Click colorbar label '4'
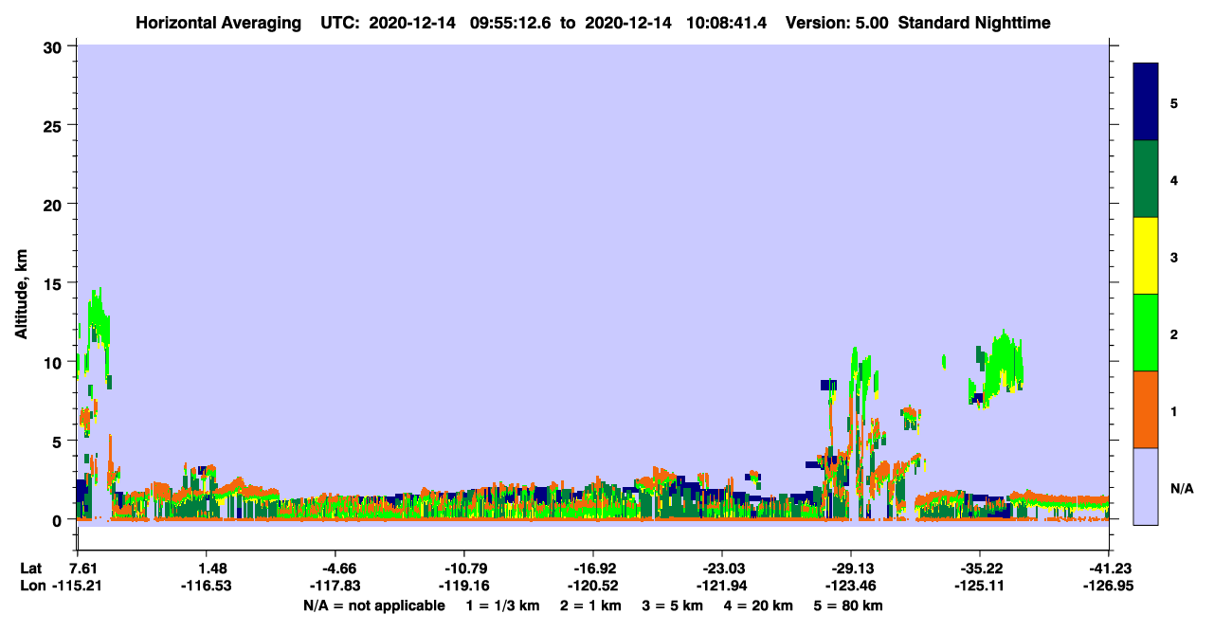Screen dimensions: 1232x632 (1174, 180)
